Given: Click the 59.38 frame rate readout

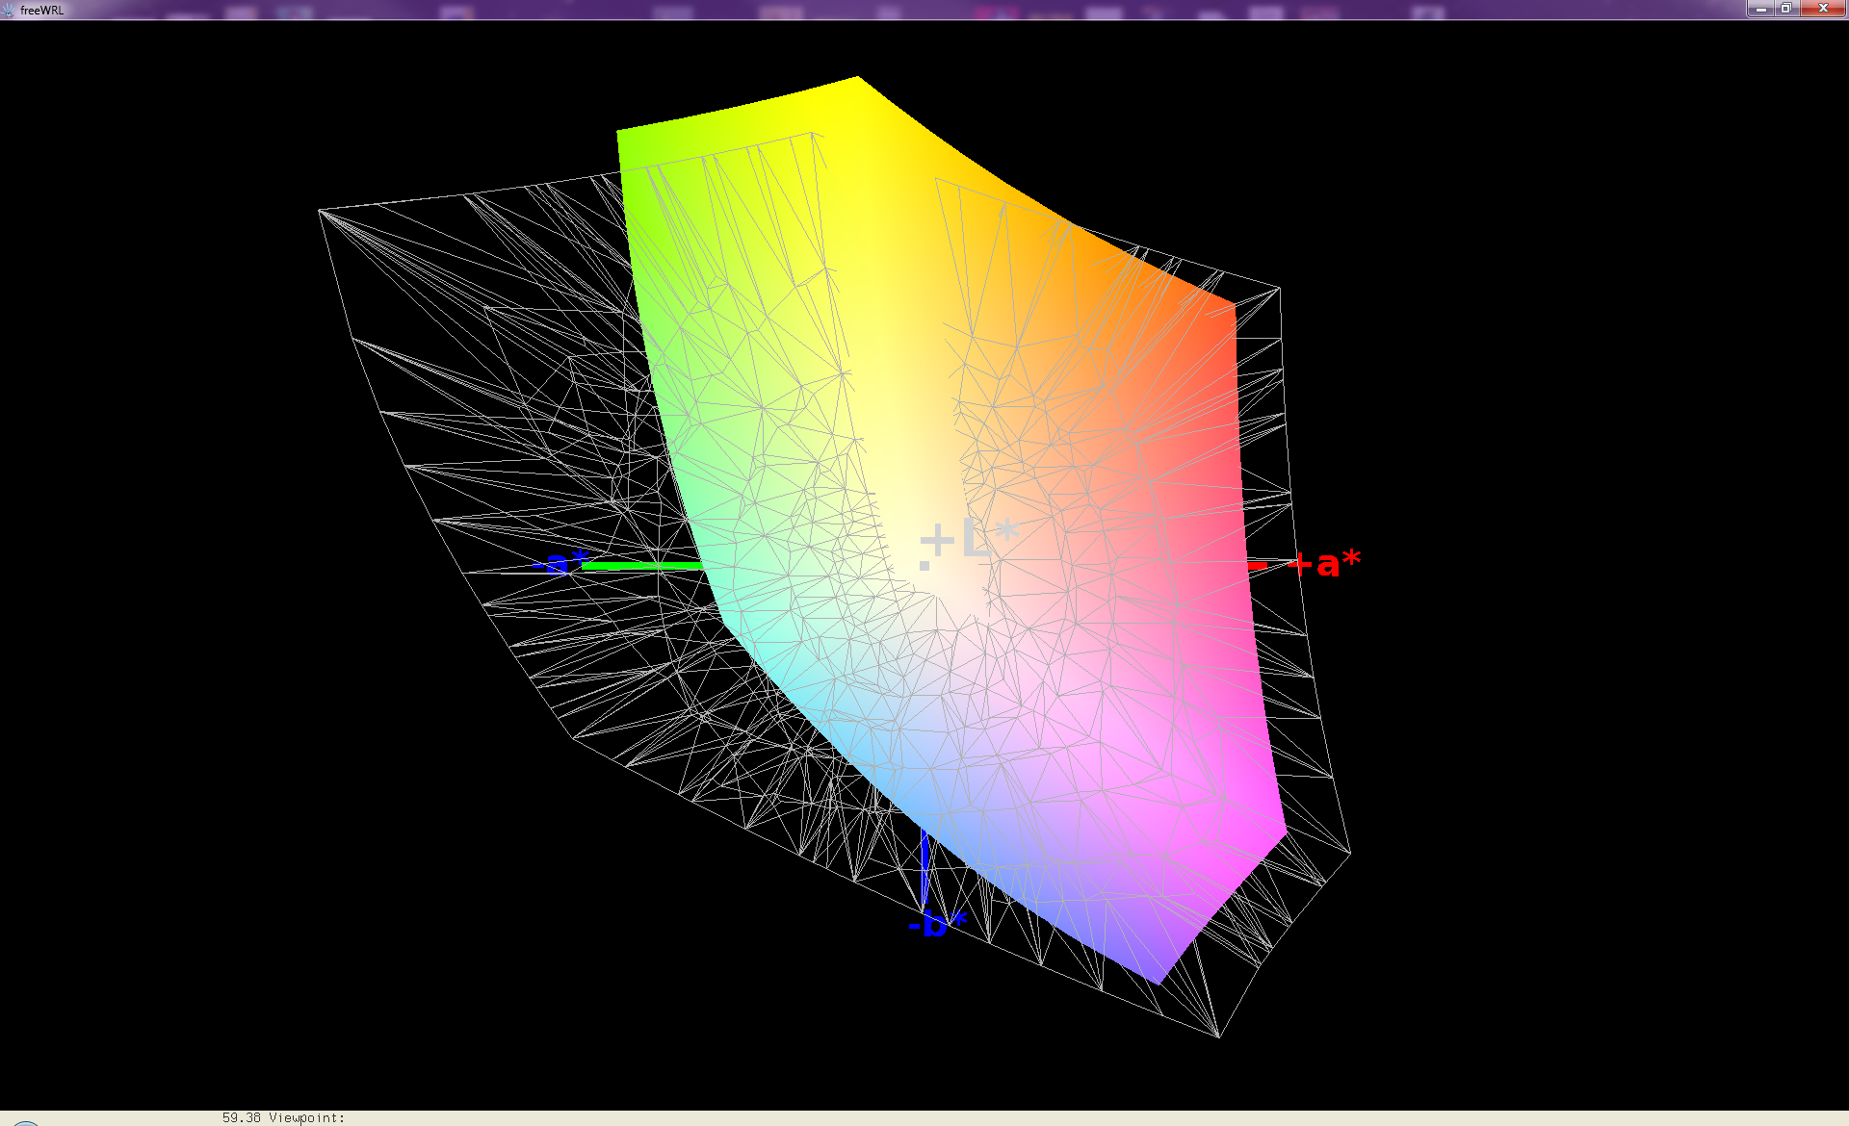Looking at the screenshot, I should click(241, 1117).
